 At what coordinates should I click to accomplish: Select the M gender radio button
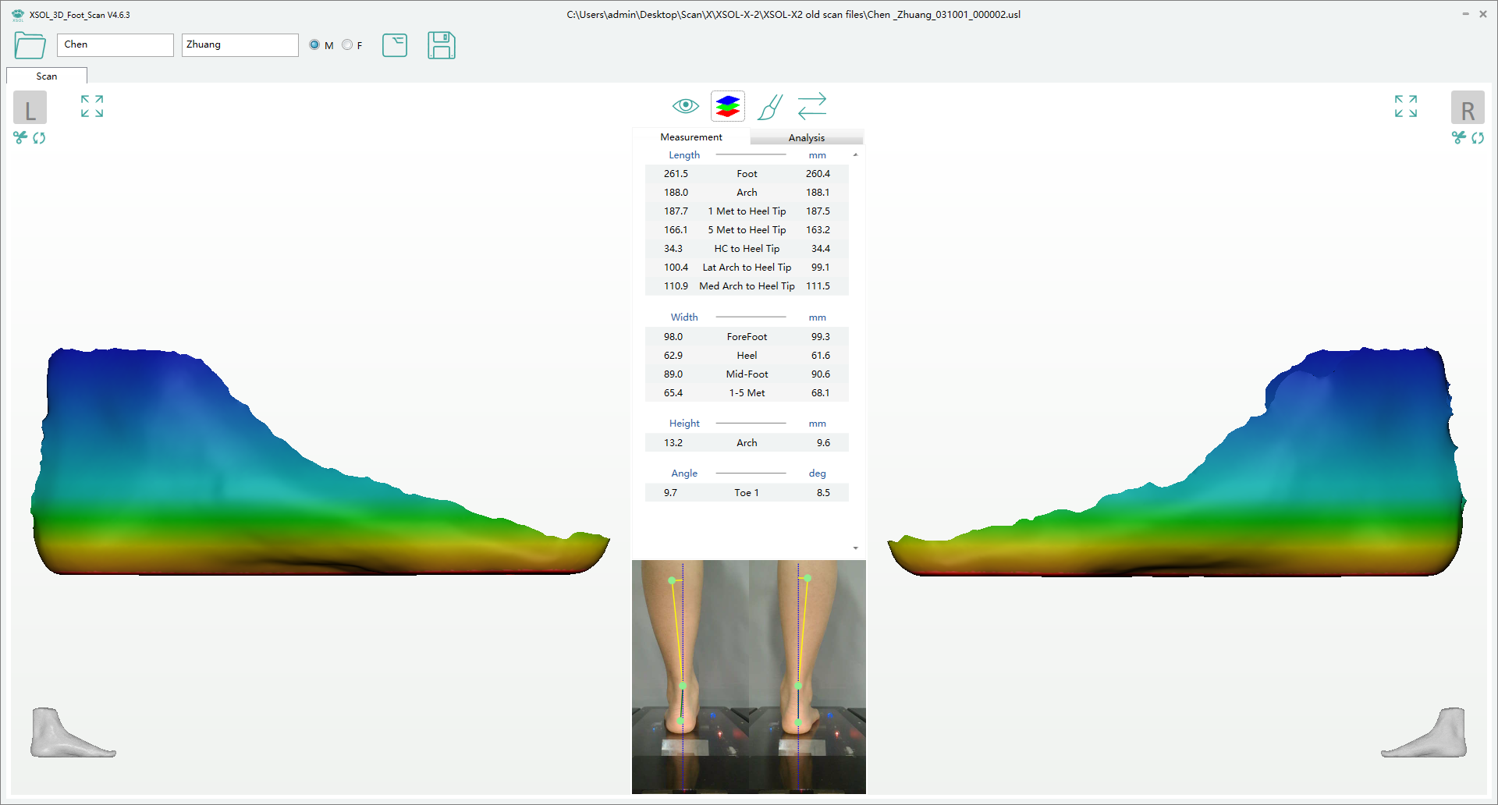(314, 45)
